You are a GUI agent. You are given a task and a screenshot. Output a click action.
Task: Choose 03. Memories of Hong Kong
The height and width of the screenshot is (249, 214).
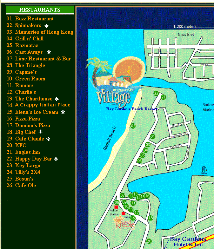coord(40,32)
